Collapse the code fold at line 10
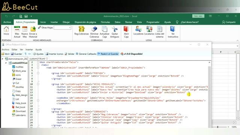The image size is (240, 135). (38, 84)
